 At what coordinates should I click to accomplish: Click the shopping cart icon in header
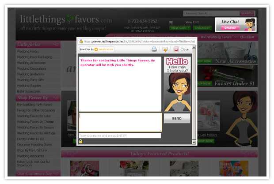click(171, 22)
